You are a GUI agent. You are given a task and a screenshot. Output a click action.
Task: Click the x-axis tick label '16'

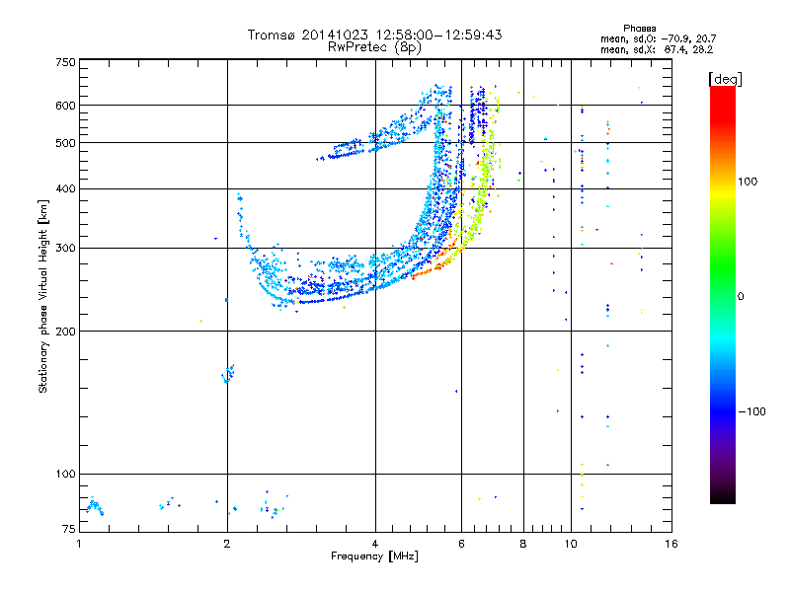[671, 544]
